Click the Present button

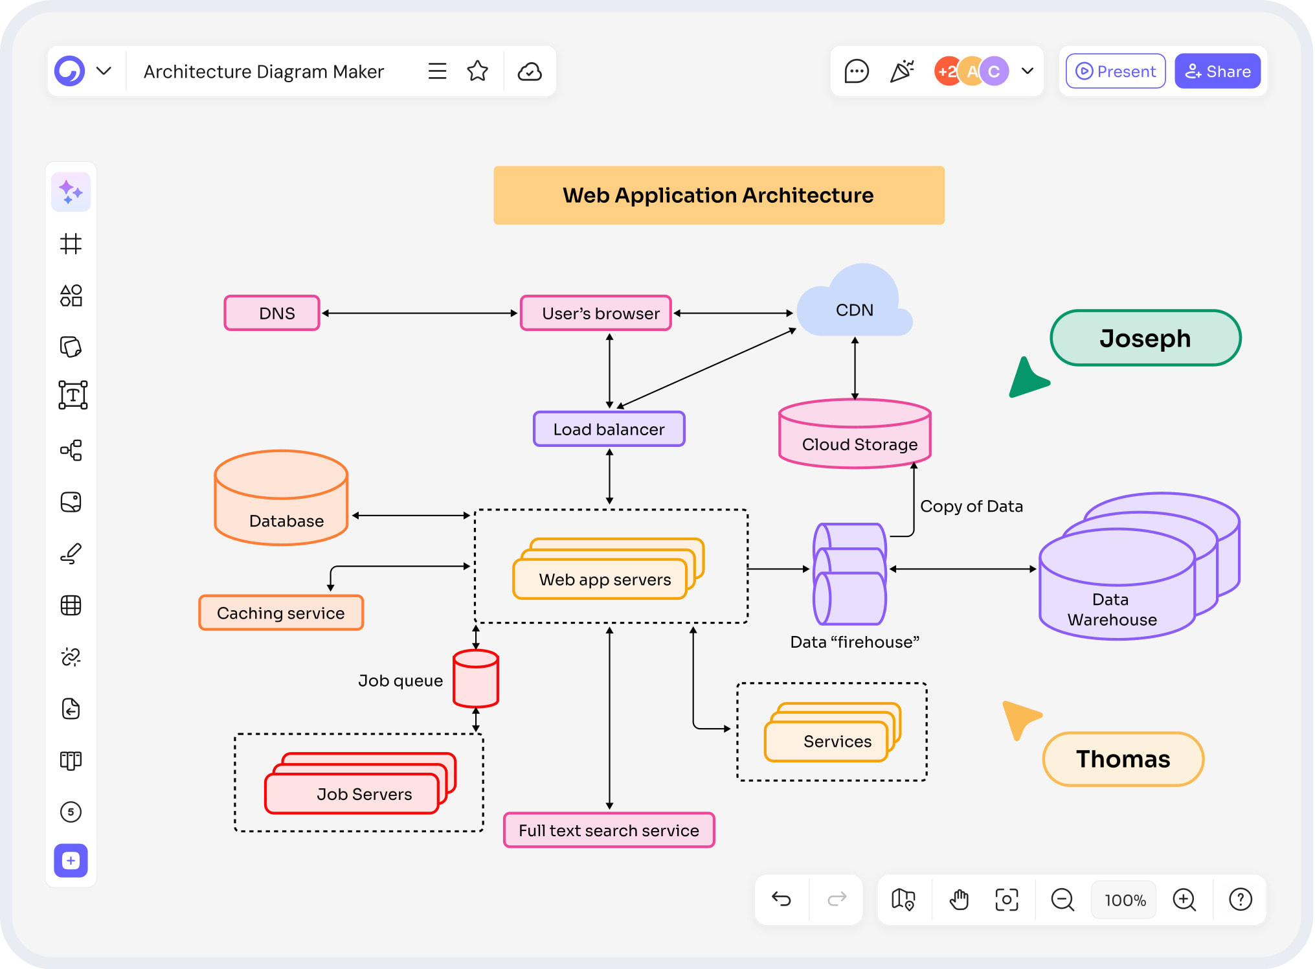1115,71
